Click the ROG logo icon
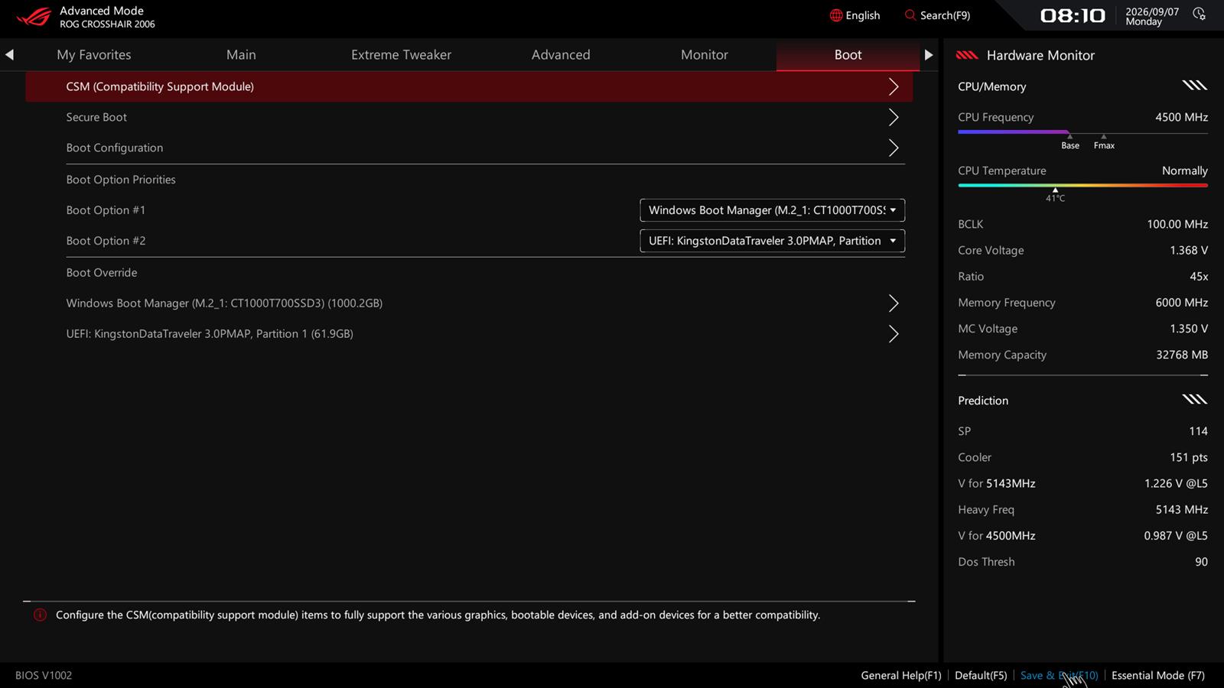Image resolution: width=1224 pixels, height=688 pixels. click(x=34, y=16)
